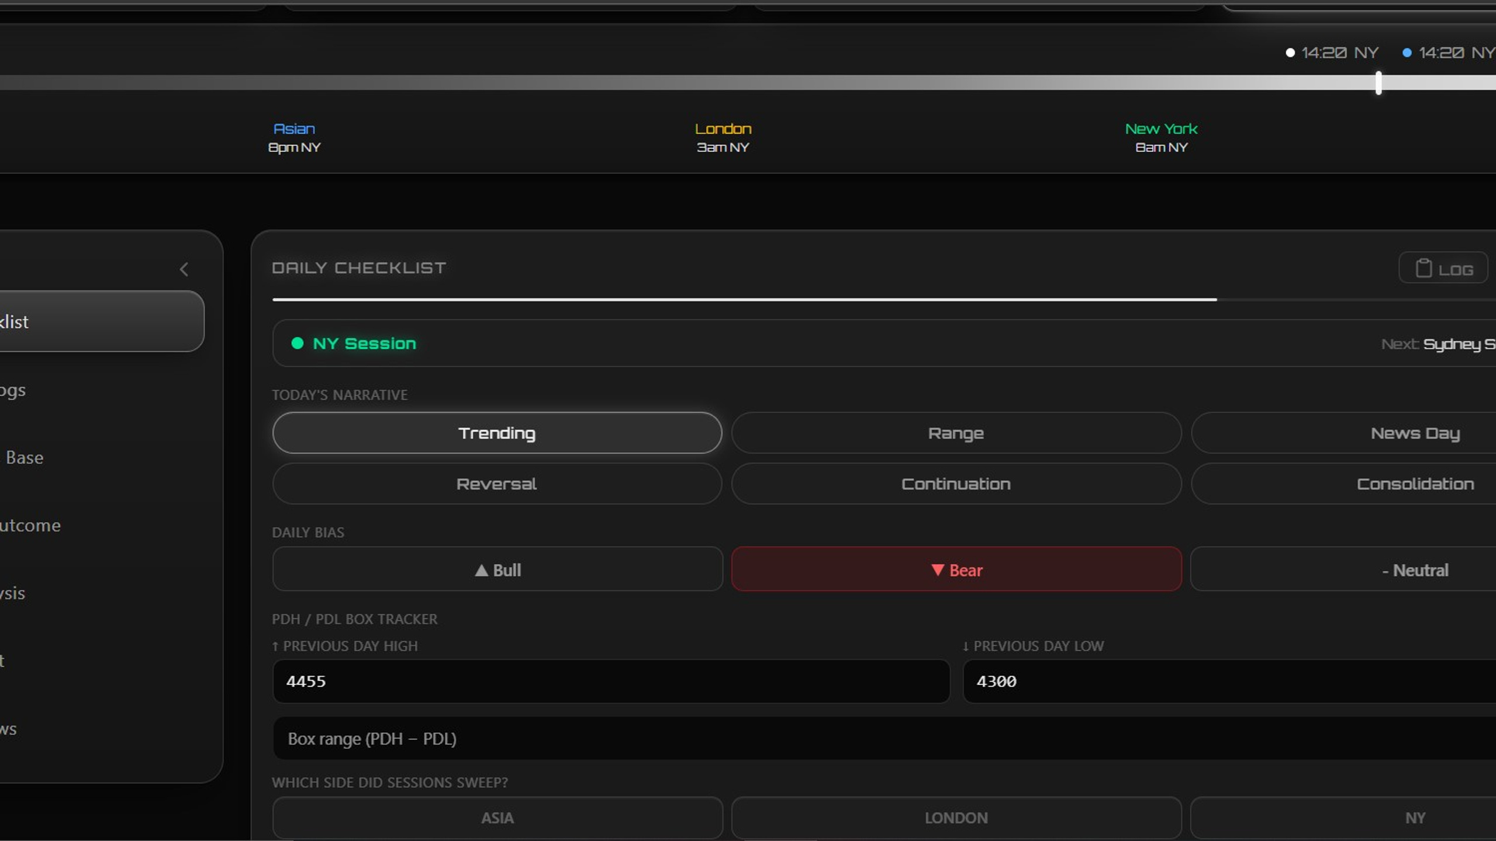Screen dimensions: 1496x841
Task: Pick Continuation narrative option
Action: (x=956, y=484)
